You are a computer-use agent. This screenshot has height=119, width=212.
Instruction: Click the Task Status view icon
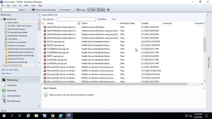6,39
